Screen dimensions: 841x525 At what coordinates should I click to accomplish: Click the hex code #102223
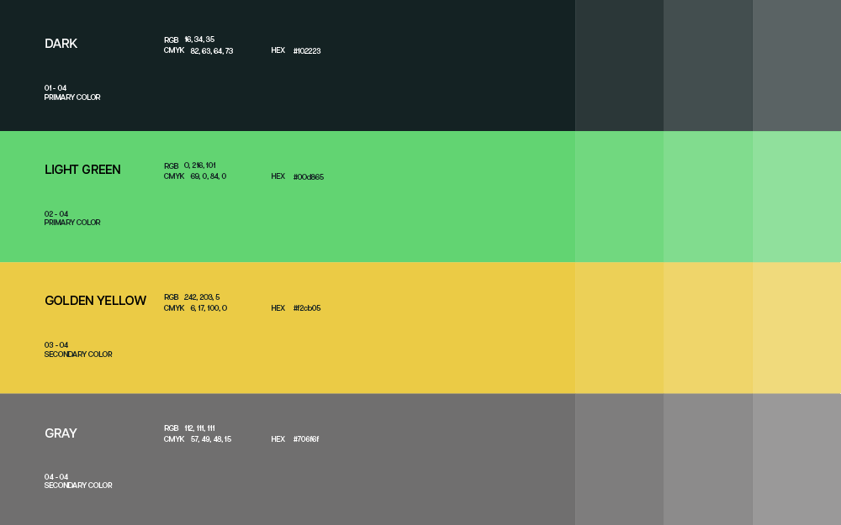tap(307, 51)
